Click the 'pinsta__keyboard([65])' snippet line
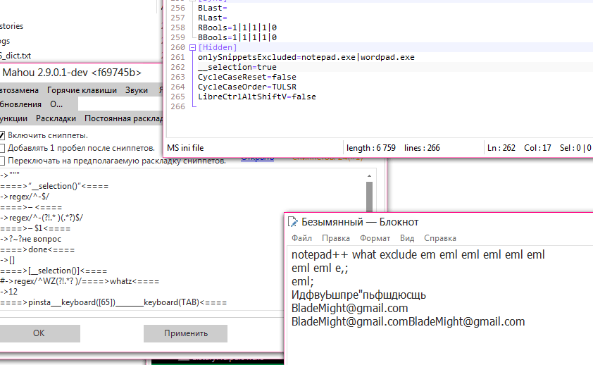The width and height of the screenshot is (593, 365). tap(113, 302)
